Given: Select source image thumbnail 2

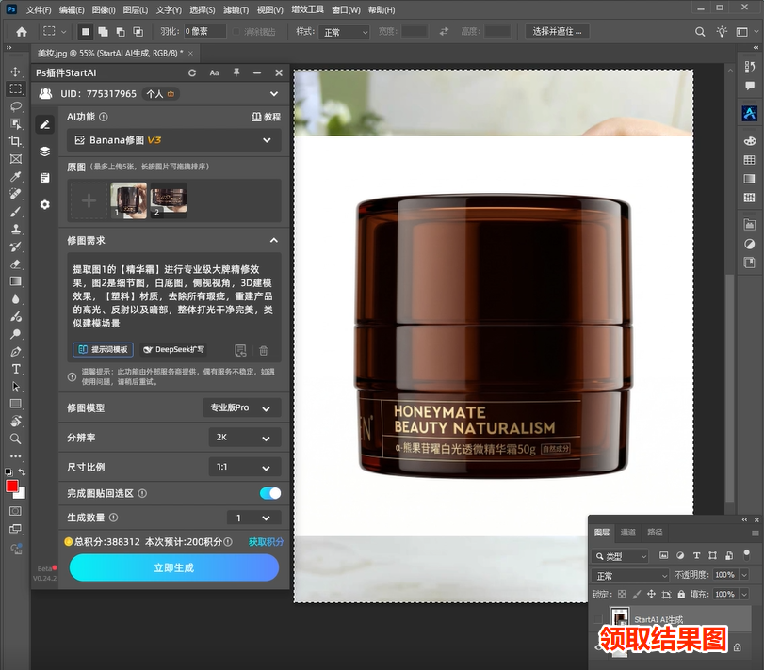Looking at the screenshot, I should tap(169, 200).
